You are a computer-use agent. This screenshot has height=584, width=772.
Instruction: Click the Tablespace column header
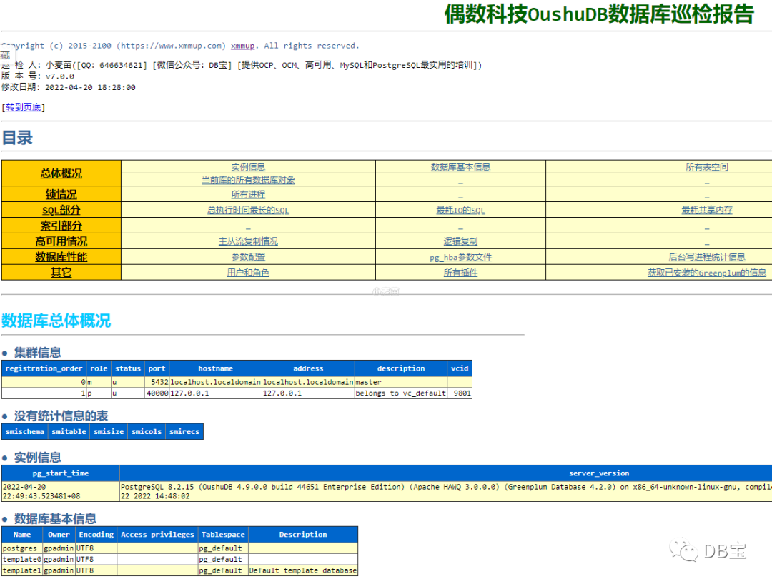pyautogui.click(x=223, y=534)
